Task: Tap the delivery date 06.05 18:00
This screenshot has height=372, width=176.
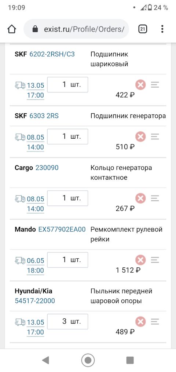Action: point(36,266)
